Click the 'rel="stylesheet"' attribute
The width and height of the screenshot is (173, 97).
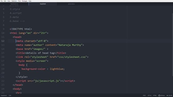tap(36, 57)
